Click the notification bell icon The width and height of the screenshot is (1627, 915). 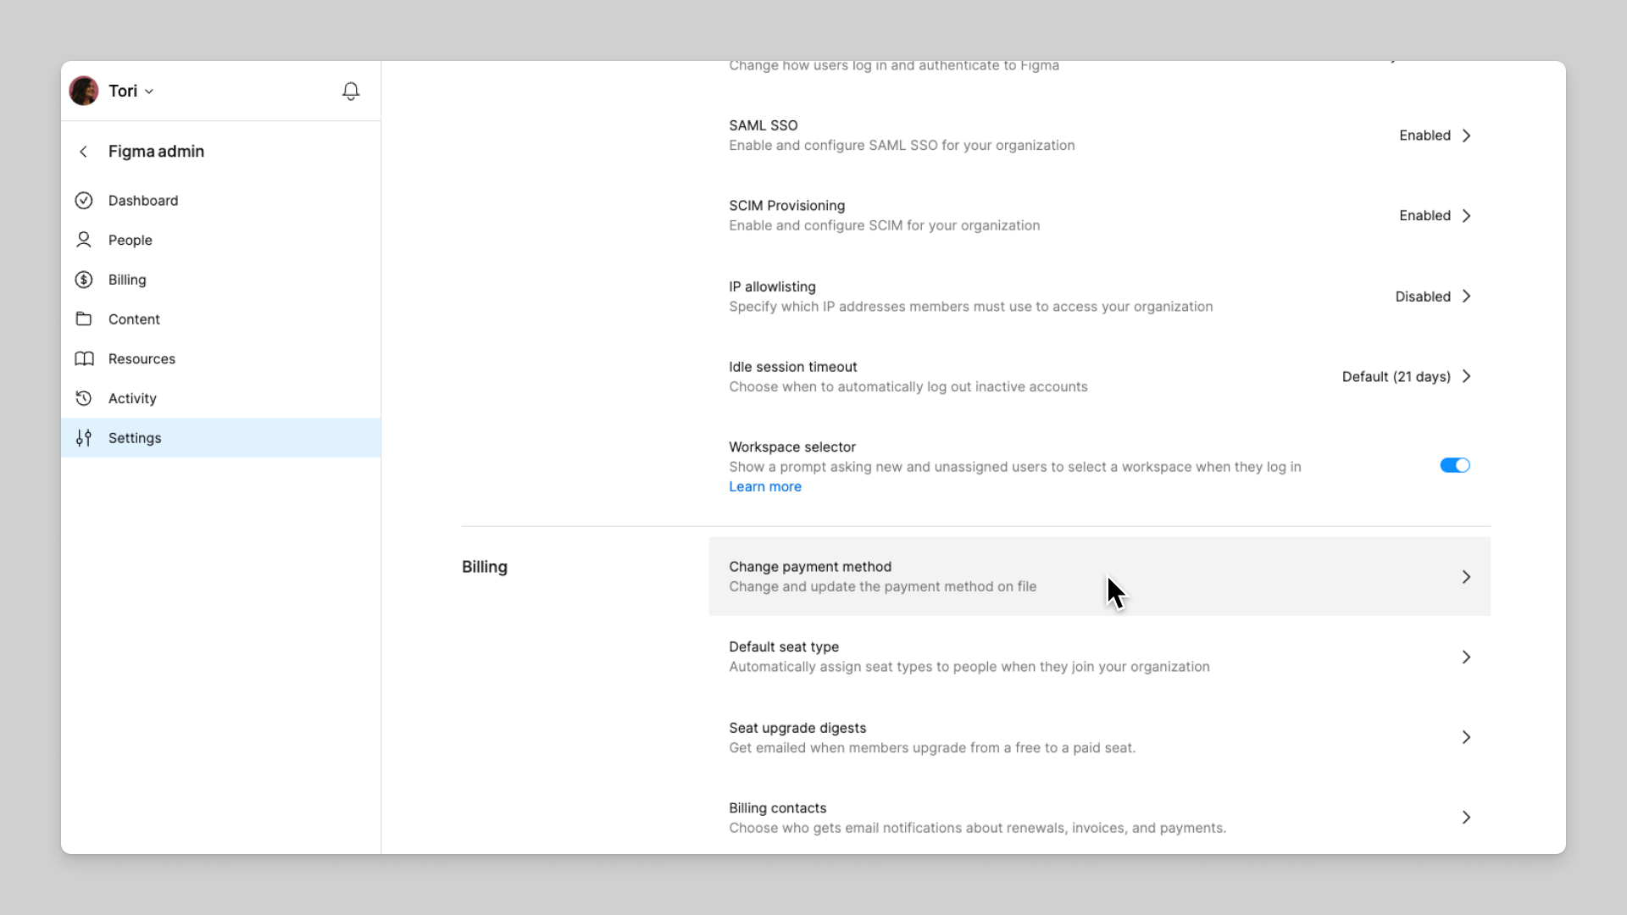[351, 91]
